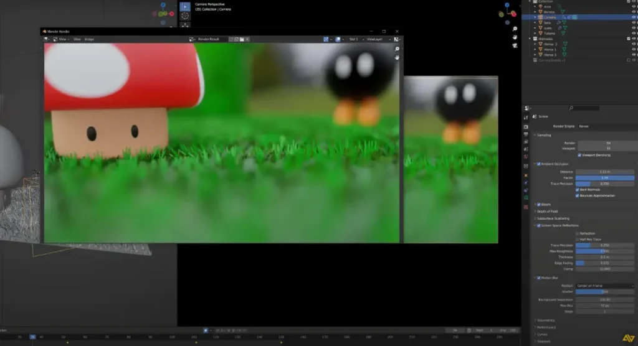Screen dimensions: 638x346
Task: Enable Half Res Trace checkbox
Action: (578, 240)
